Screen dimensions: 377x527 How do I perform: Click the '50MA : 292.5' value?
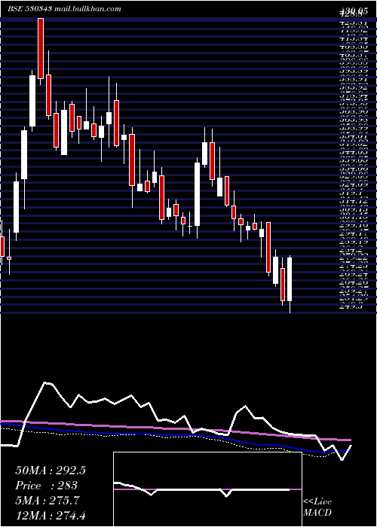[51, 471]
